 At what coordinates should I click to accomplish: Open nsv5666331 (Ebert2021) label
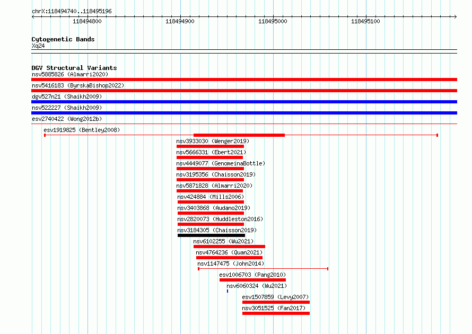[211, 152]
